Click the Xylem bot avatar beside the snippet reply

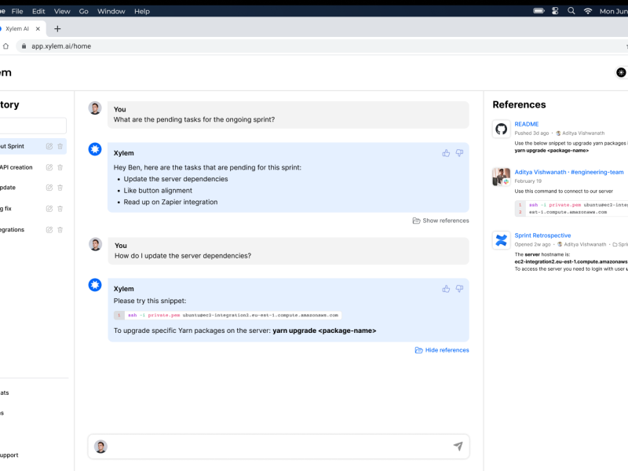click(x=95, y=285)
